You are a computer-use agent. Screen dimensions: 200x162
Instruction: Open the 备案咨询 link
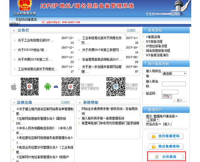[154, 37]
